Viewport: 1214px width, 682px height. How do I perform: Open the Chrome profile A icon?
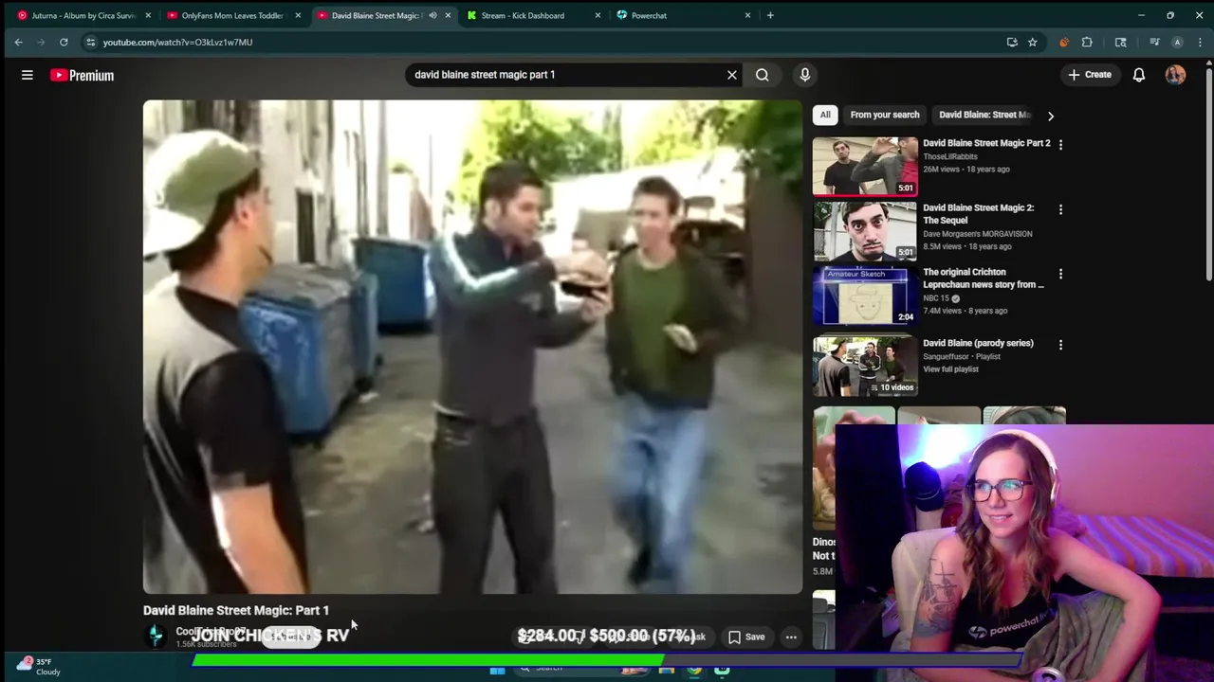pos(1177,42)
